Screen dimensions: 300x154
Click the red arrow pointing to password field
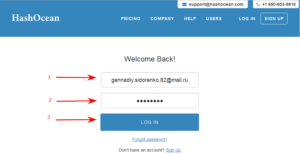click(x=77, y=101)
